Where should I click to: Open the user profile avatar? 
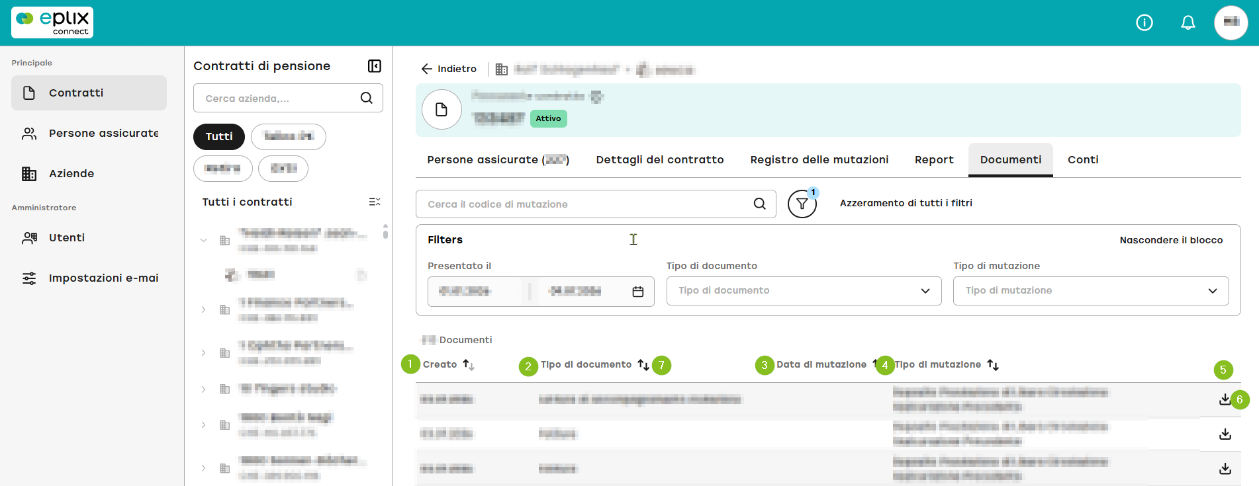(1231, 23)
